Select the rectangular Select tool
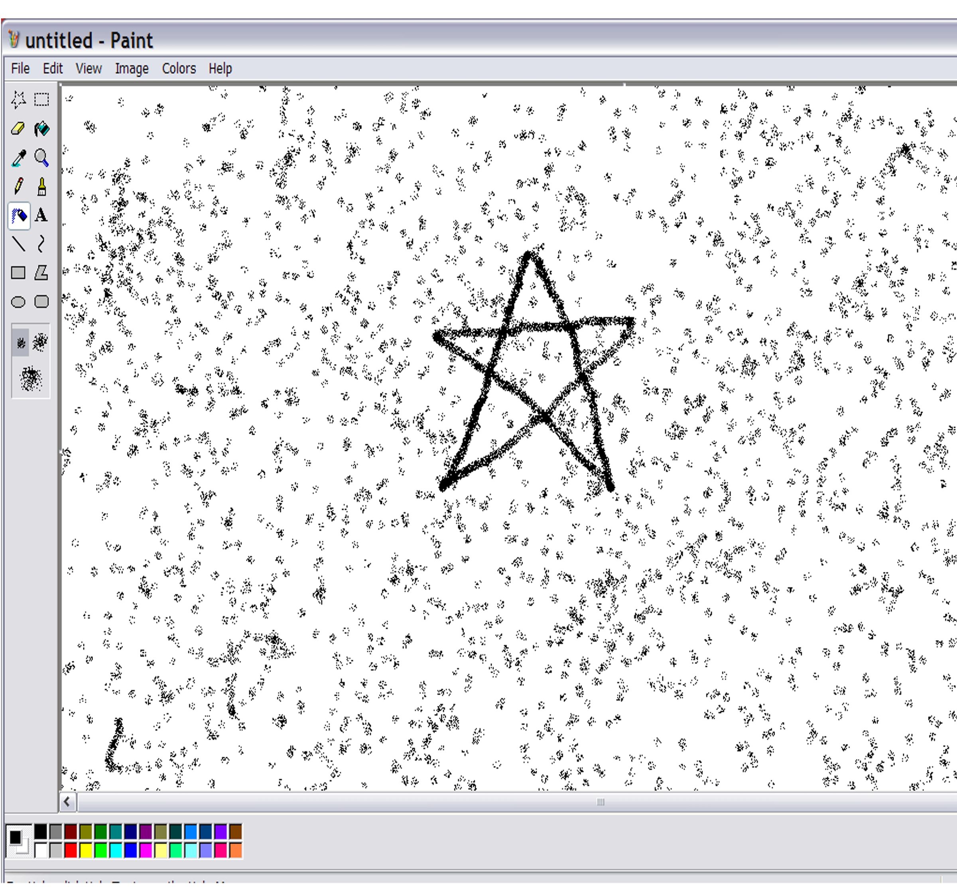The image size is (957, 895). tap(41, 100)
